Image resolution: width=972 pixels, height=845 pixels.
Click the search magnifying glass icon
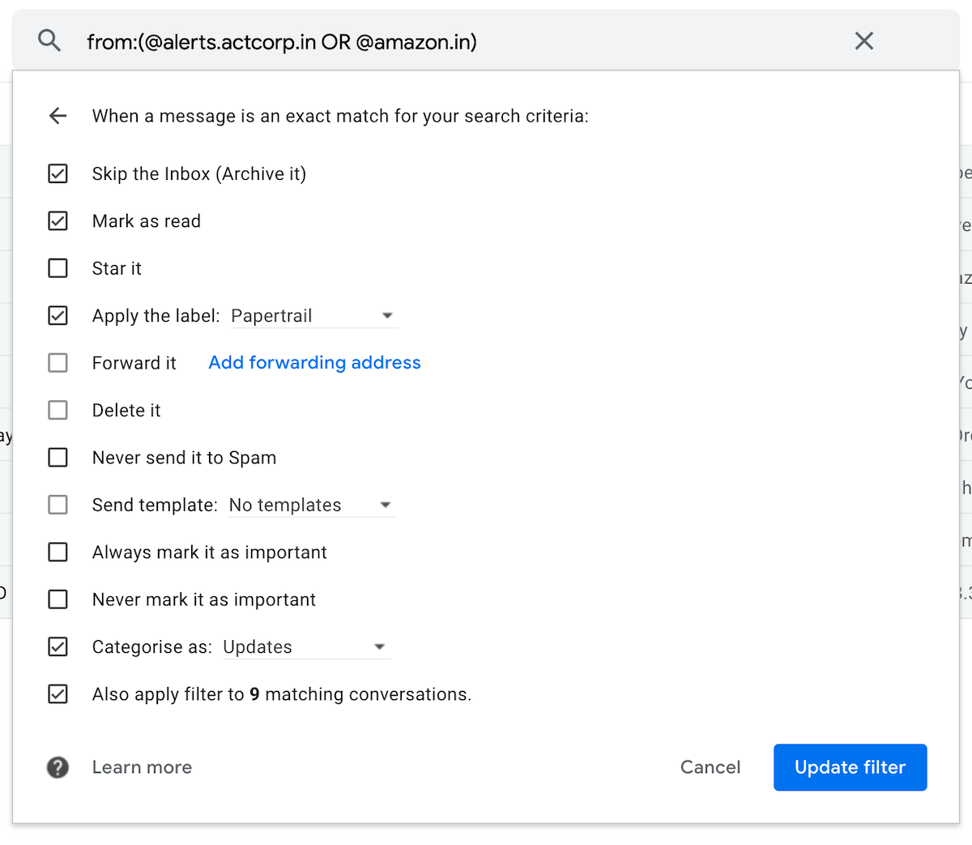[x=49, y=41]
